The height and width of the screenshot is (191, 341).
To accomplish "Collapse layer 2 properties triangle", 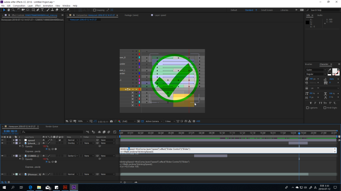I will tap(14, 143).
